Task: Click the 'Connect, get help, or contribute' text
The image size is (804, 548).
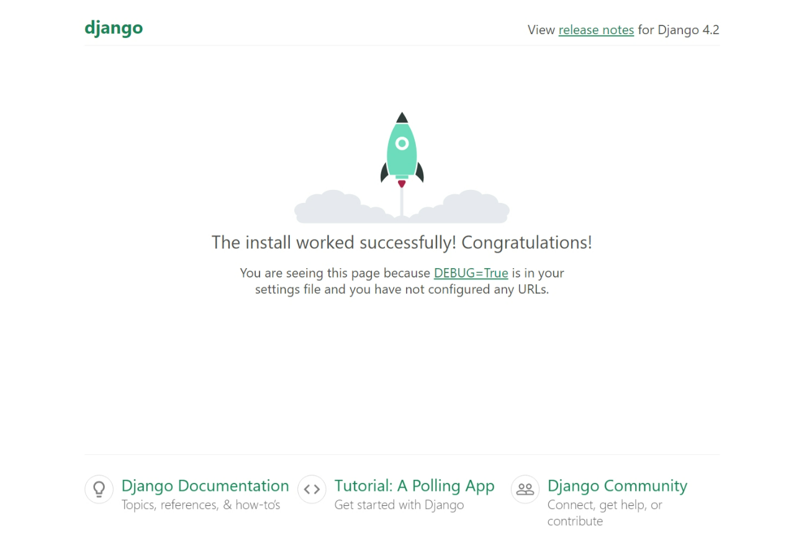Action: [x=604, y=513]
